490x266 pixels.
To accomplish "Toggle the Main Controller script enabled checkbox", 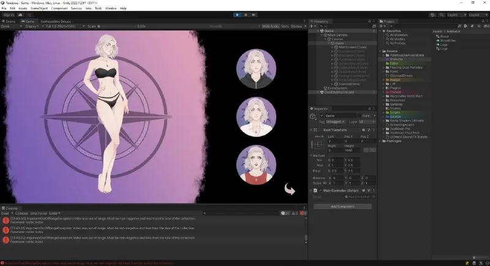I will click(320, 191).
